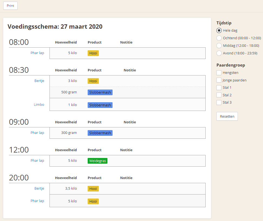Viewport: 263px width, 221px height.
Task: Click the '20:00' time heading
Action: click(19, 178)
